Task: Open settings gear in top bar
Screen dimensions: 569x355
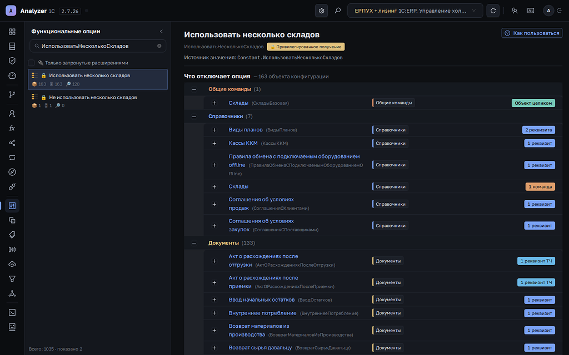Action: [x=322, y=11]
